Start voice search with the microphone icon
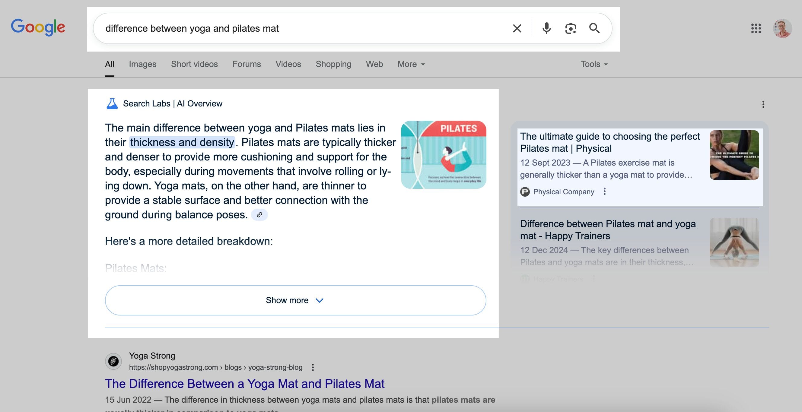The height and width of the screenshot is (412, 802). [x=546, y=28]
